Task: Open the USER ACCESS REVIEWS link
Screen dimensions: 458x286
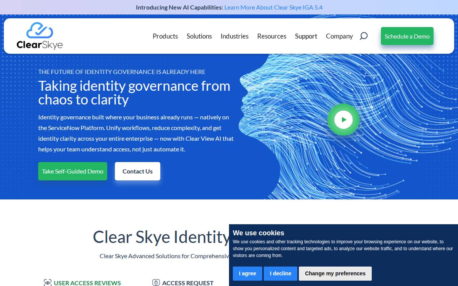Action: pyautogui.click(x=87, y=283)
